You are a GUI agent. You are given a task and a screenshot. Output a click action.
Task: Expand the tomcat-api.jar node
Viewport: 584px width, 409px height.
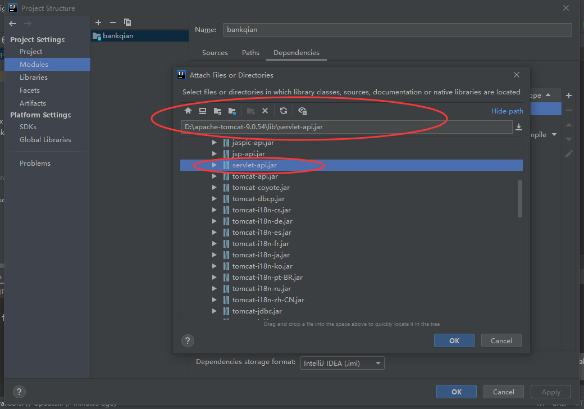pos(214,176)
